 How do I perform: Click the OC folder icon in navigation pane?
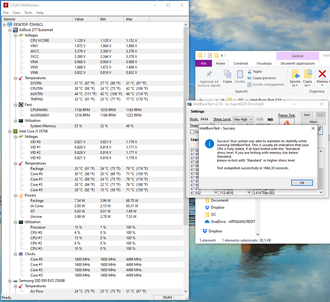pyautogui.click(x=207, y=214)
